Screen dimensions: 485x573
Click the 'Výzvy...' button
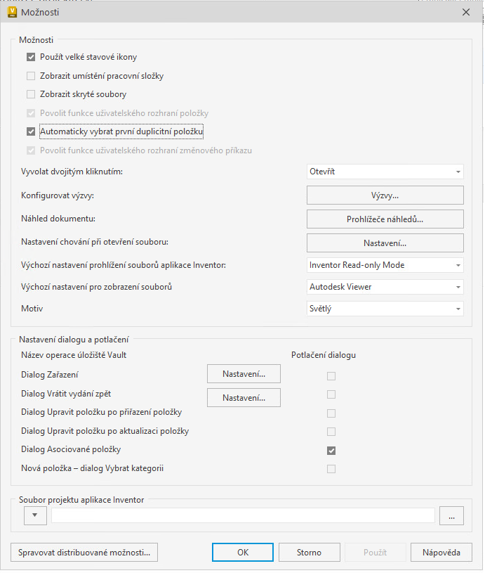385,195
